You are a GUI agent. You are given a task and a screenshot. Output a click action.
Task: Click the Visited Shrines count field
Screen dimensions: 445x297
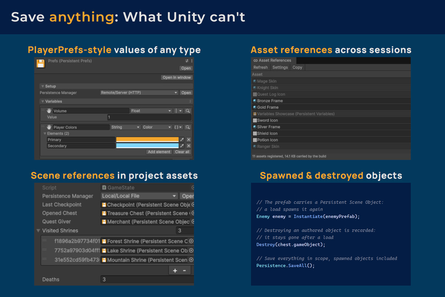(185, 231)
